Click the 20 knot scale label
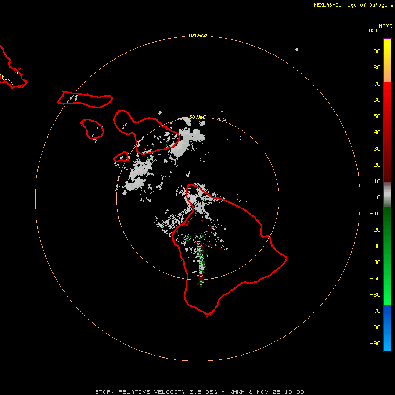This screenshot has width=395, height=395. (377, 165)
